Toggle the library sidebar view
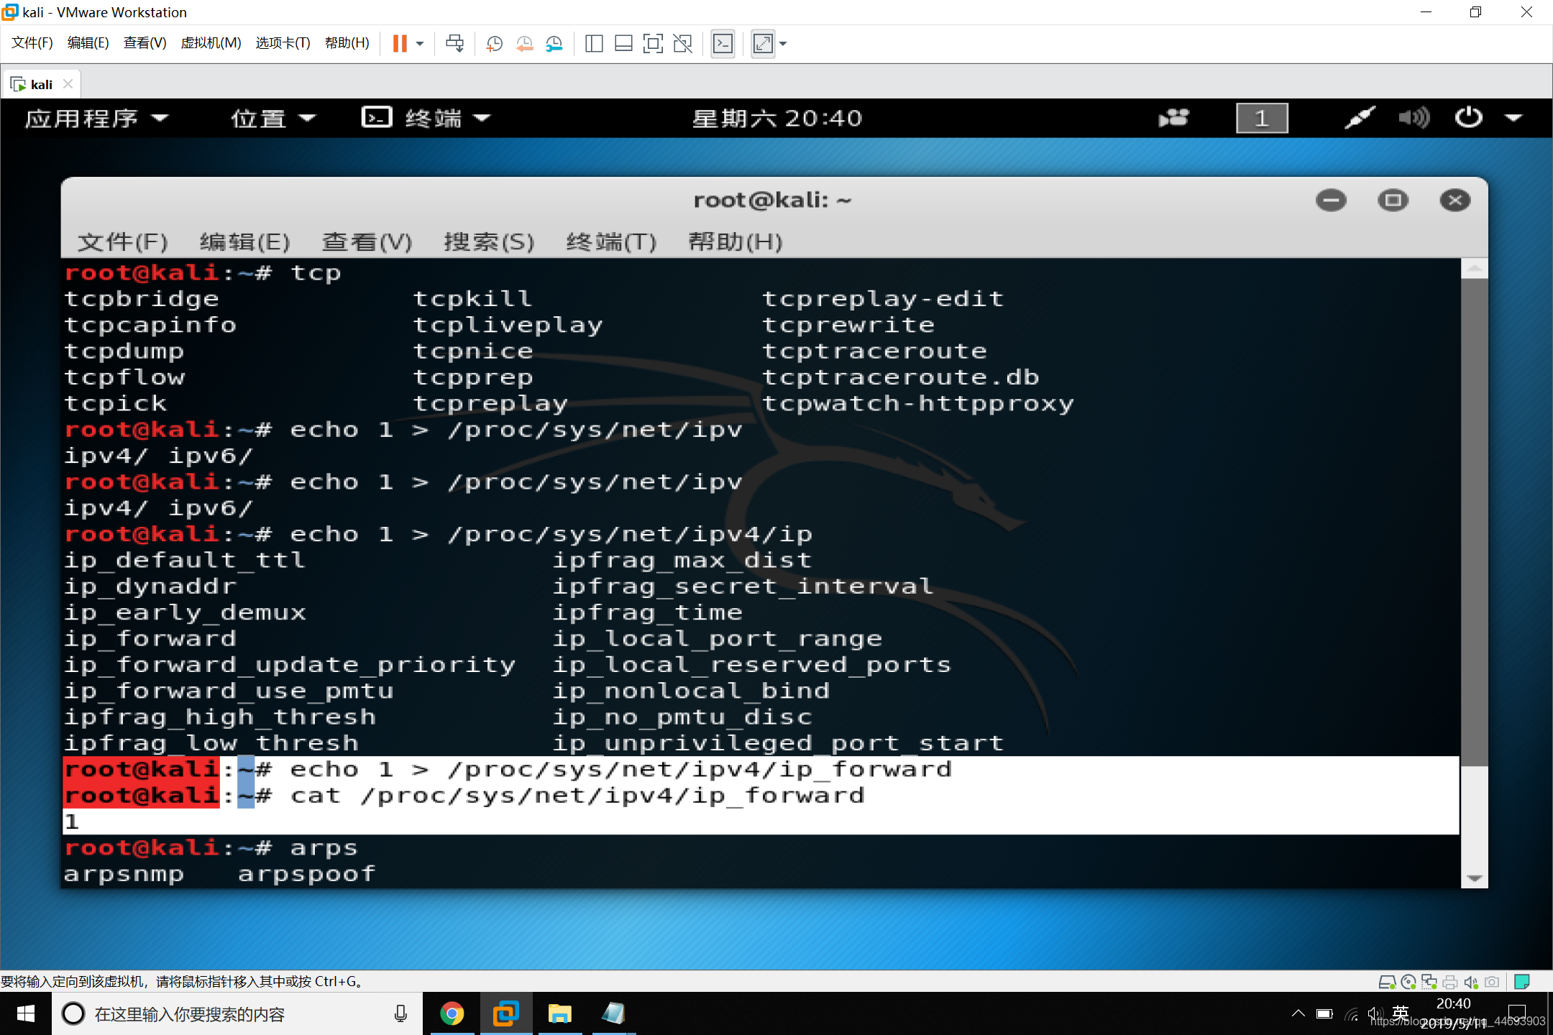The height and width of the screenshot is (1035, 1553). 594,44
